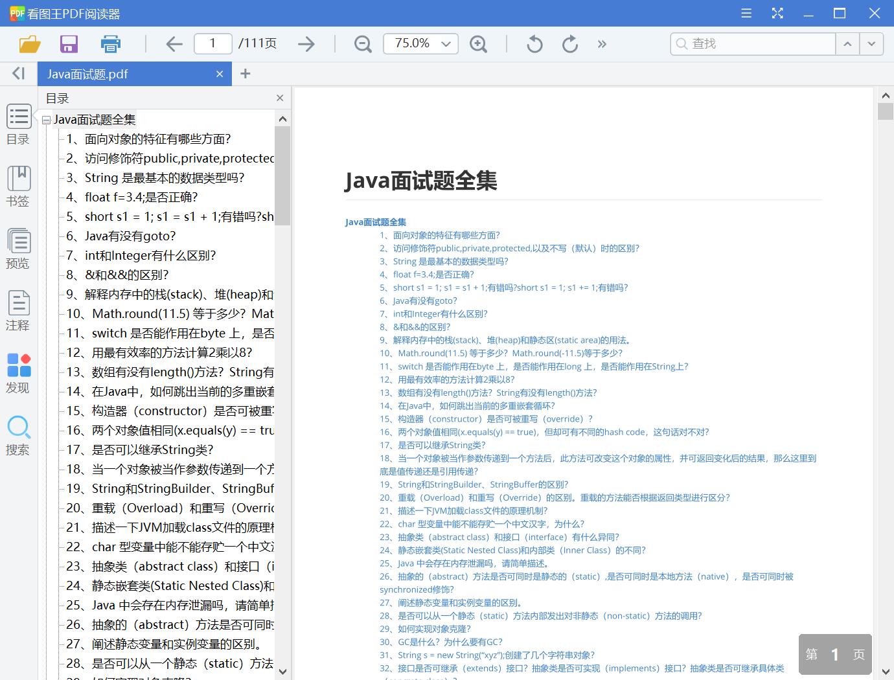Screen dimensions: 894x680
Task: Click the 查找 search box
Action: pyautogui.click(x=753, y=44)
